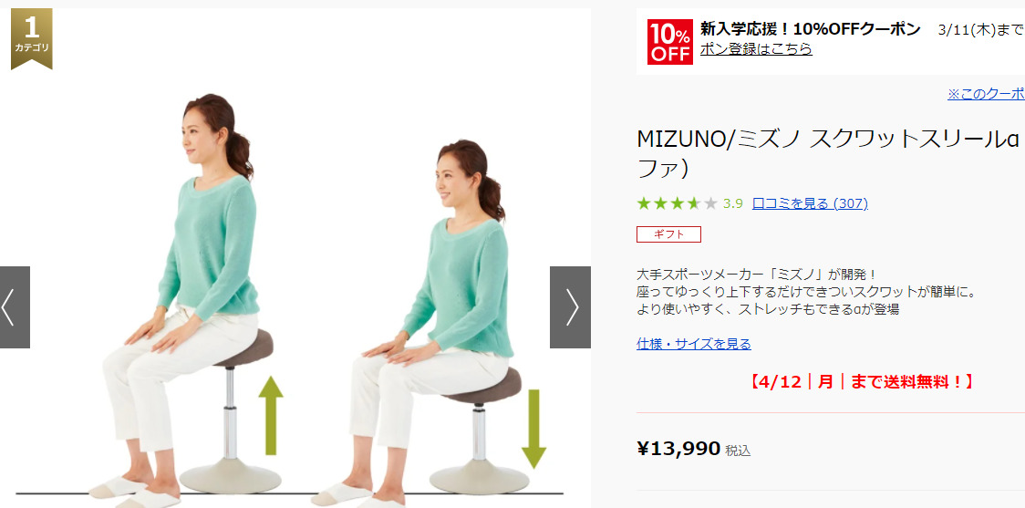
Task: Click the gold rank 1 category badge
Action: pyautogui.click(x=31, y=38)
